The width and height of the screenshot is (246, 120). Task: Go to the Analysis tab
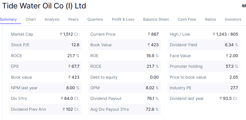tap(52, 19)
